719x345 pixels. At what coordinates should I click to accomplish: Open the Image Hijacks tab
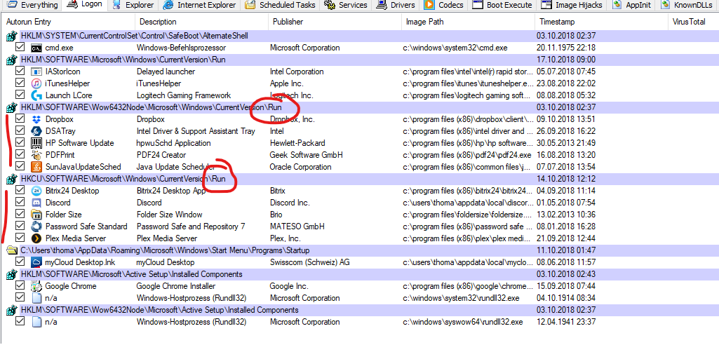[572, 5]
